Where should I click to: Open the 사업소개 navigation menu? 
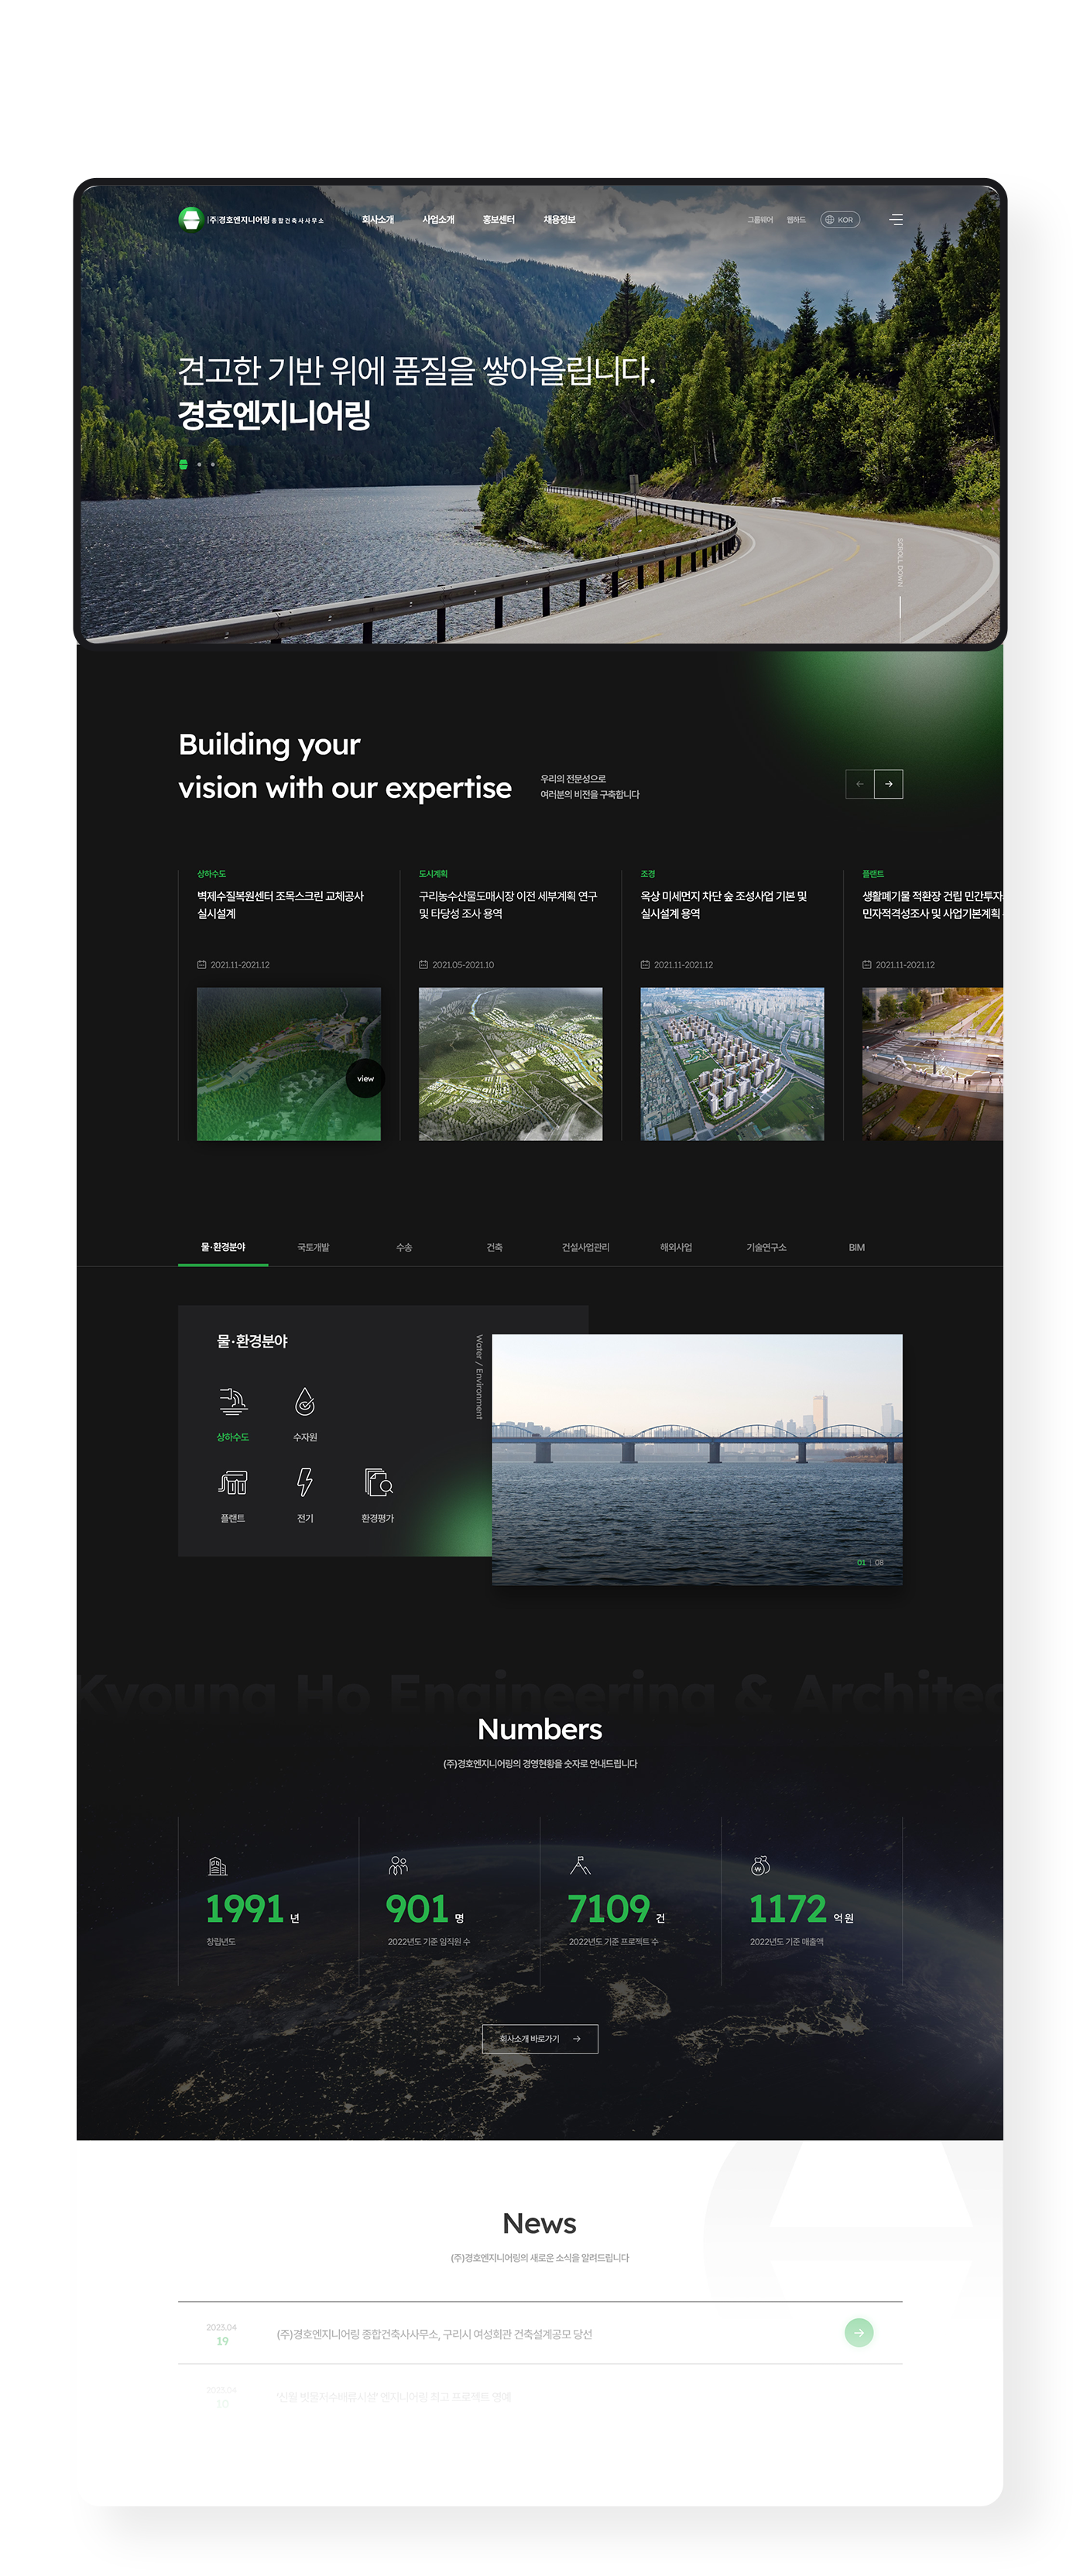coord(438,220)
